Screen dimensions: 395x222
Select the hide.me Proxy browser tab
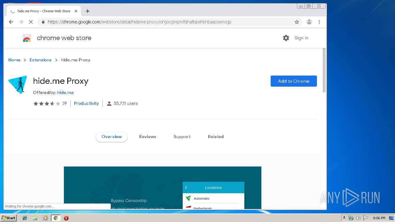point(44,11)
